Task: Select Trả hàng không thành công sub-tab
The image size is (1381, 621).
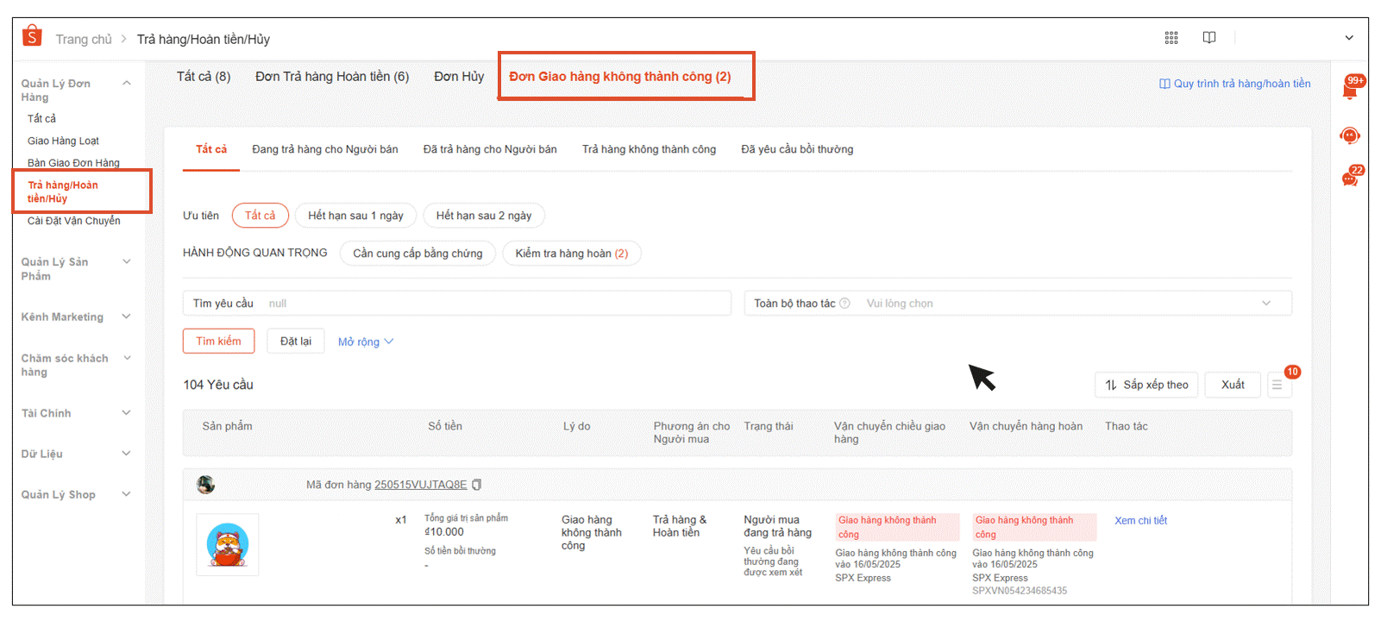Action: click(x=649, y=149)
